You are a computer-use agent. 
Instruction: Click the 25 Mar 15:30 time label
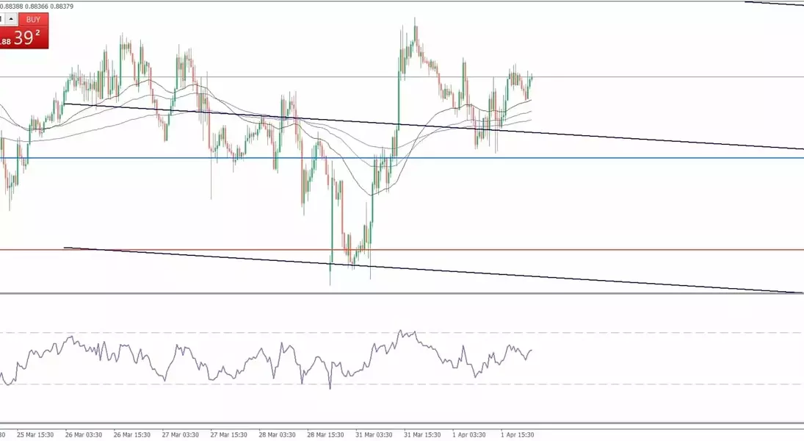coord(35,435)
